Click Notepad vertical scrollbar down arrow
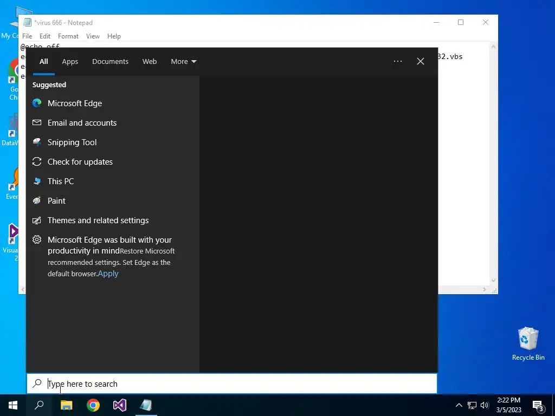 pos(493,281)
